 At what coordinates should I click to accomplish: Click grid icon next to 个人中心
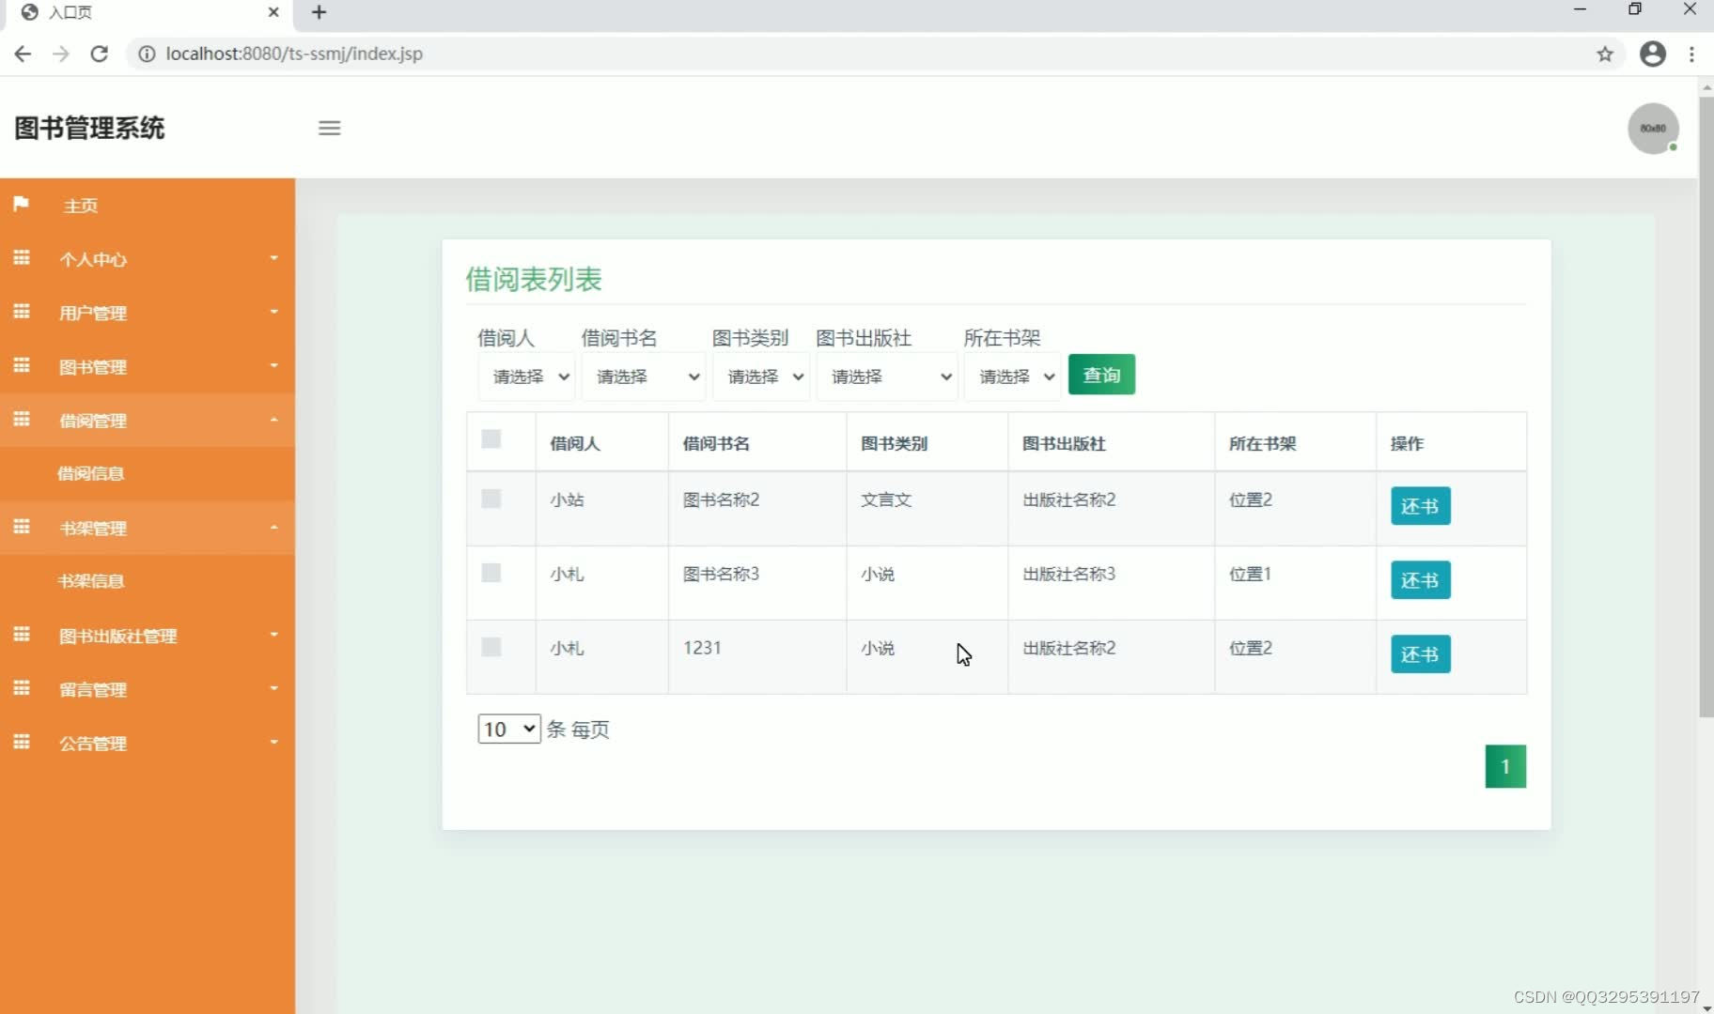[x=22, y=257]
